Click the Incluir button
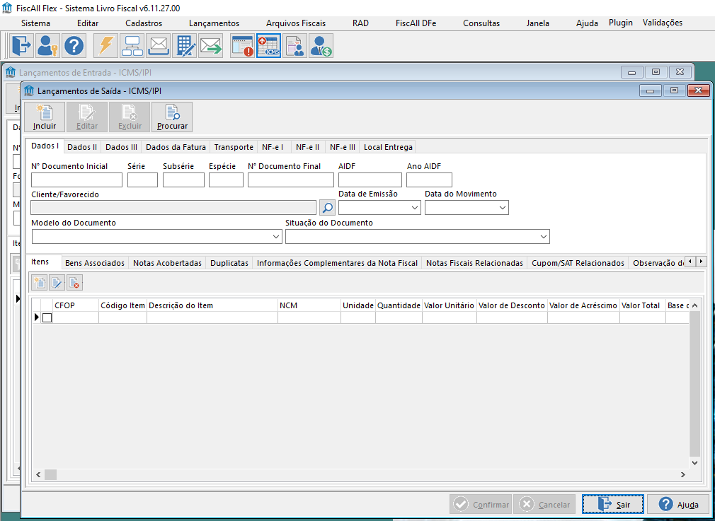This screenshot has height=521, width=715. click(45, 116)
